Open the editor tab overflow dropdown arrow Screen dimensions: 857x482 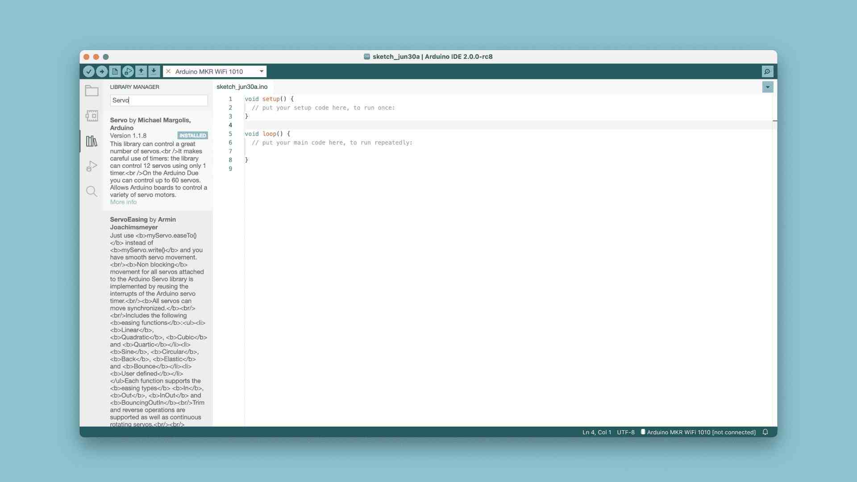click(767, 87)
